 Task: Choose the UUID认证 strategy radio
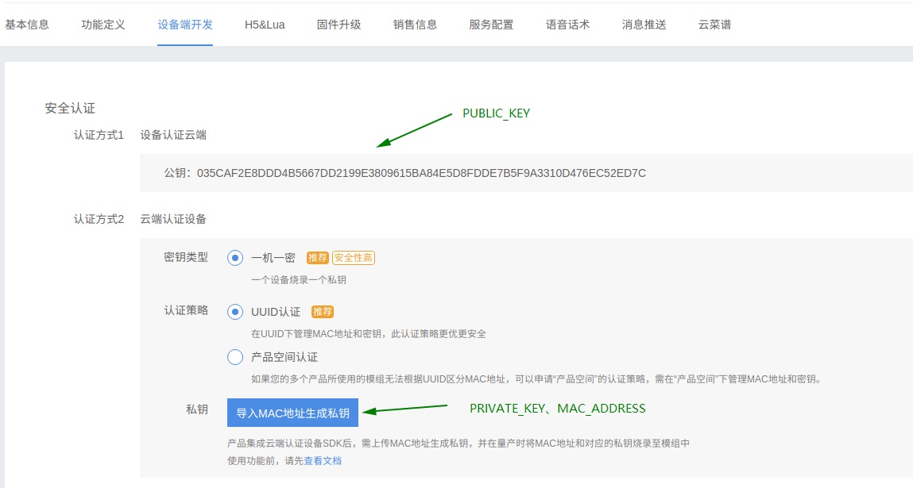235,312
